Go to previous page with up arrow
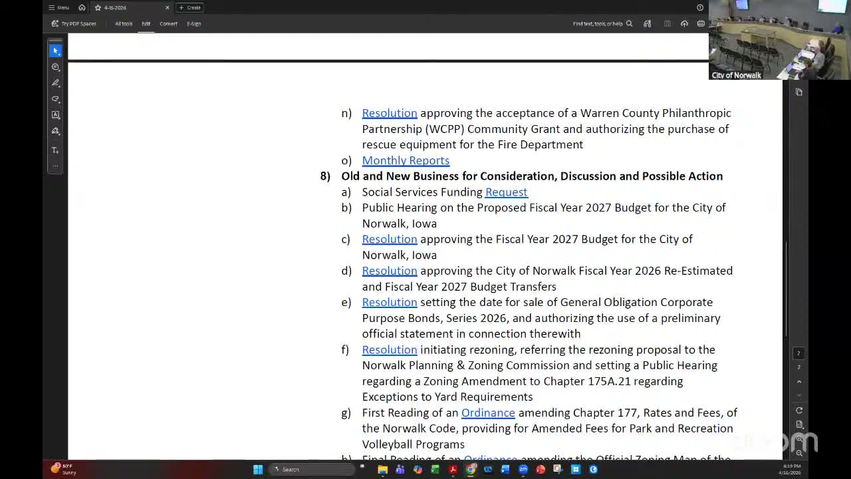The width and height of the screenshot is (851, 479). coord(799,382)
